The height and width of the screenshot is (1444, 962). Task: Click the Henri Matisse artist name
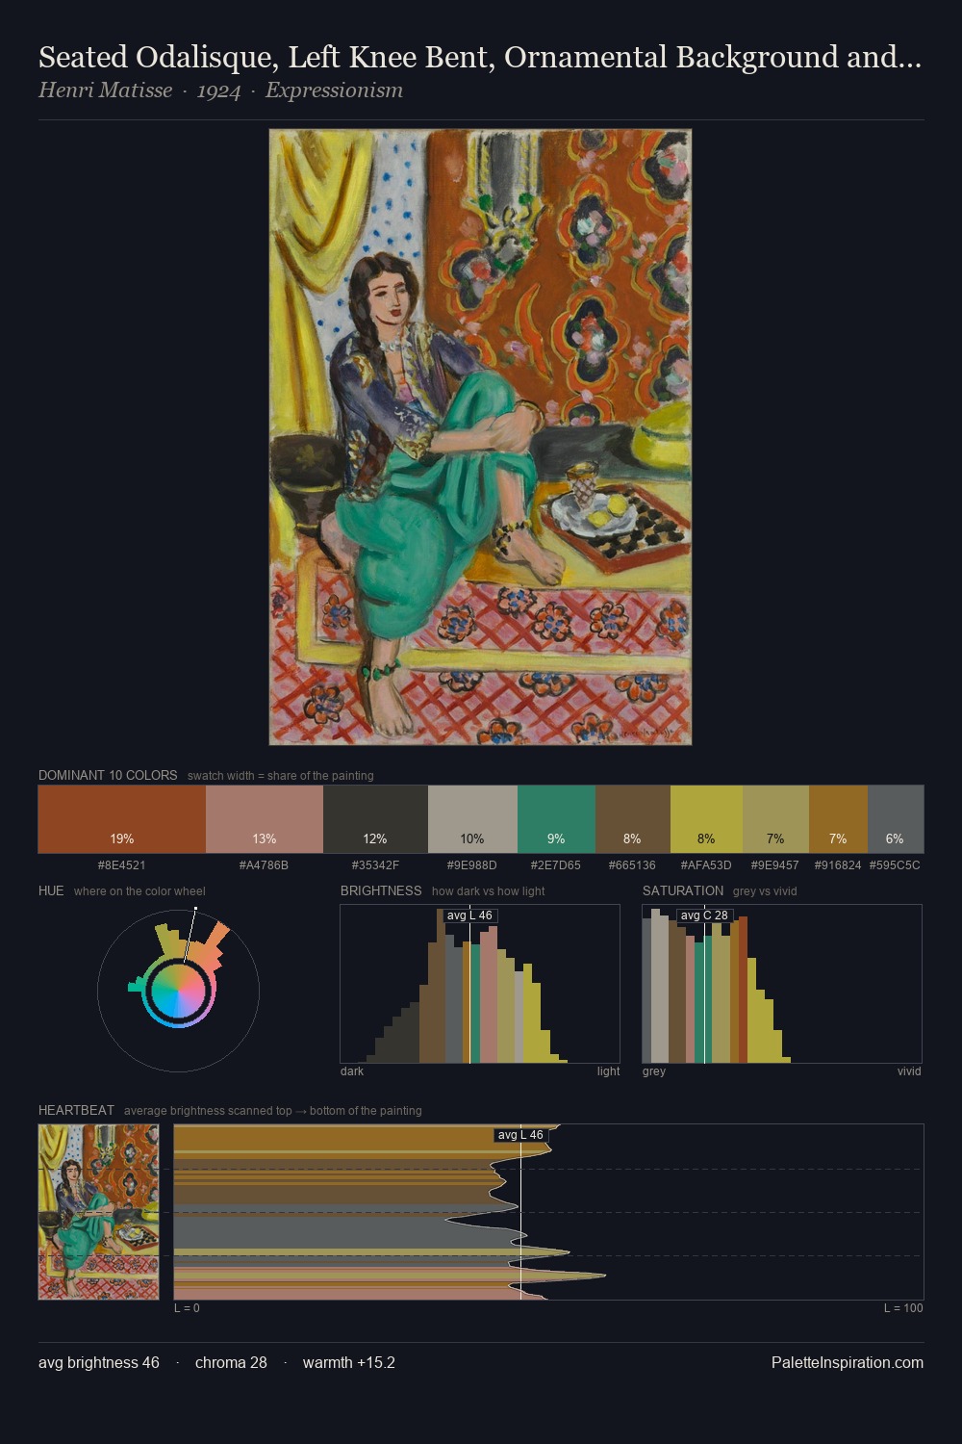point(105,90)
